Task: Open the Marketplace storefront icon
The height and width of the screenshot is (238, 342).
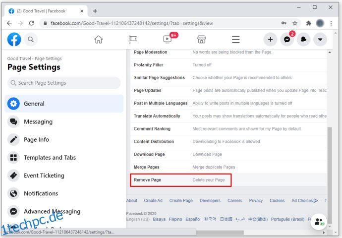Action: (x=201, y=40)
